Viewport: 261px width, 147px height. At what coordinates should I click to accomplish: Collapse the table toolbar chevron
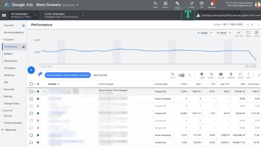click(259, 75)
